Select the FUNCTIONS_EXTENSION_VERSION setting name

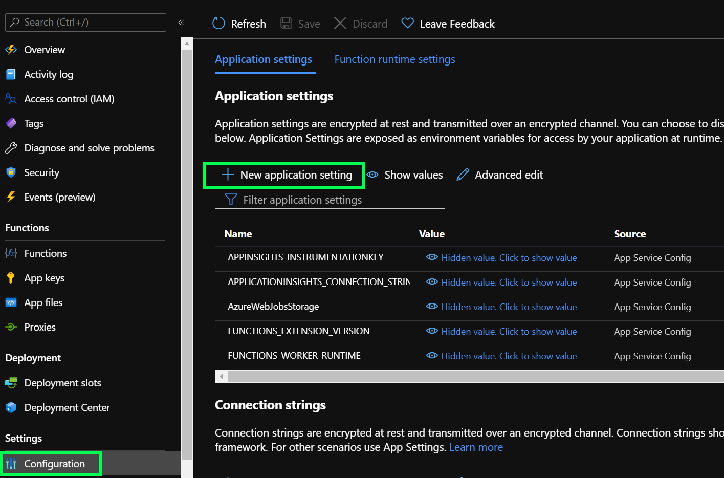coord(299,331)
